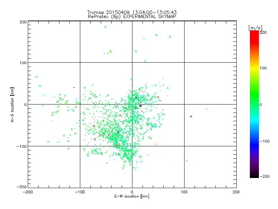Click the topmost green X marker near 185 km north
The image size is (278, 209).
(106, 27)
